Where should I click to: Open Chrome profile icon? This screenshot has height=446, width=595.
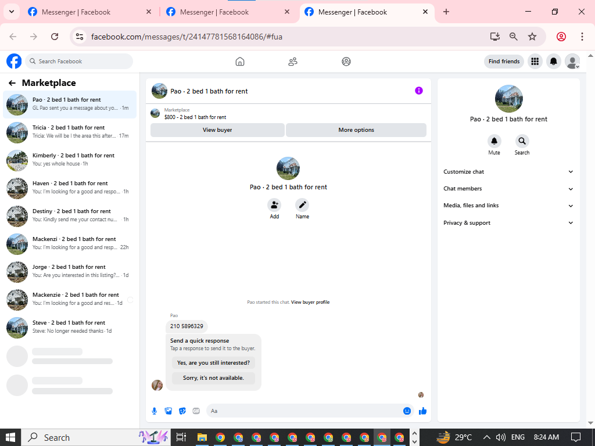tap(561, 37)
